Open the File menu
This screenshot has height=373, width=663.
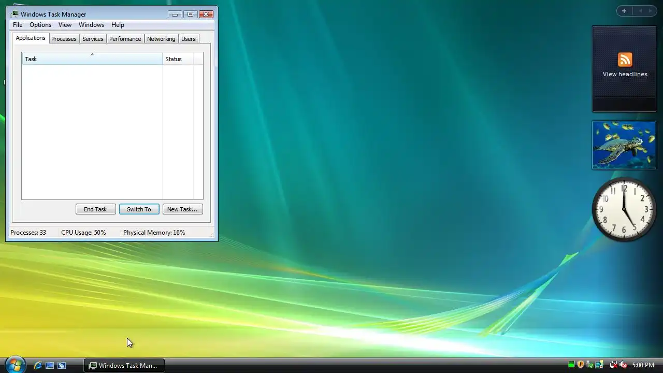click(18, 25)
